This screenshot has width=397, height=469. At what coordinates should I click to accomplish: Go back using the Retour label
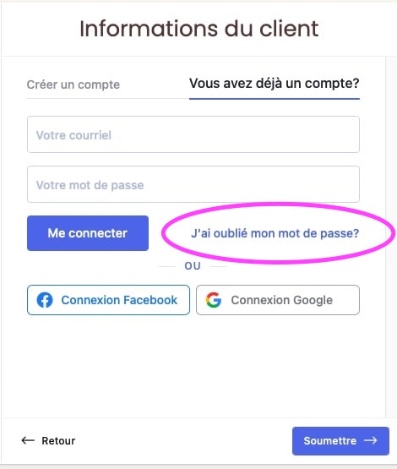click(58, 440)
